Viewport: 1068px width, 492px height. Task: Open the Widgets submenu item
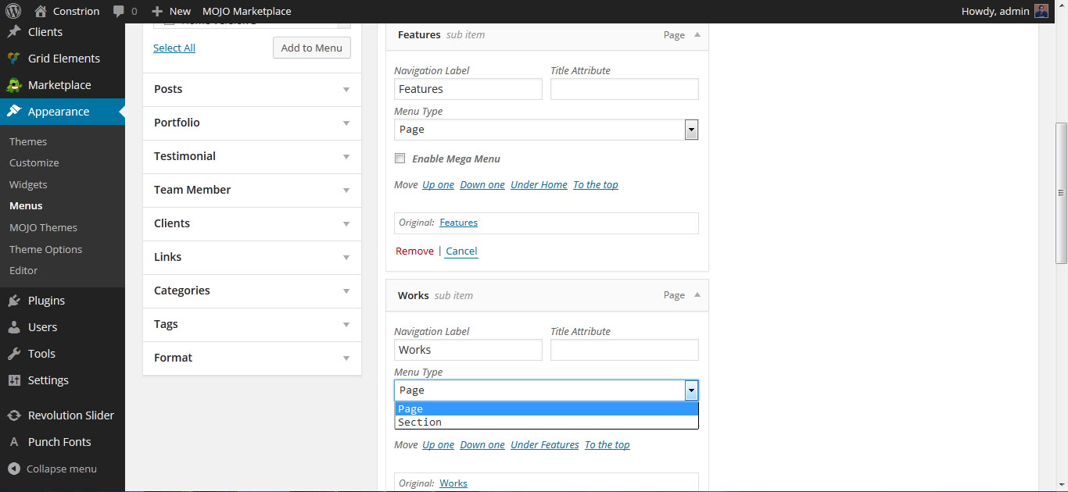[x=28, y=184]
